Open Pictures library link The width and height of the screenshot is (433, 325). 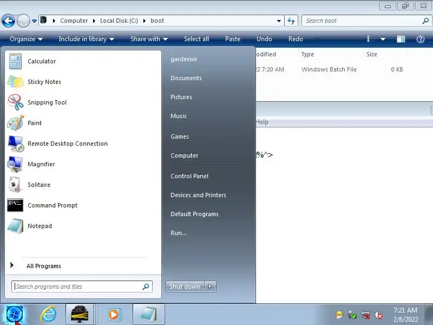181,97
